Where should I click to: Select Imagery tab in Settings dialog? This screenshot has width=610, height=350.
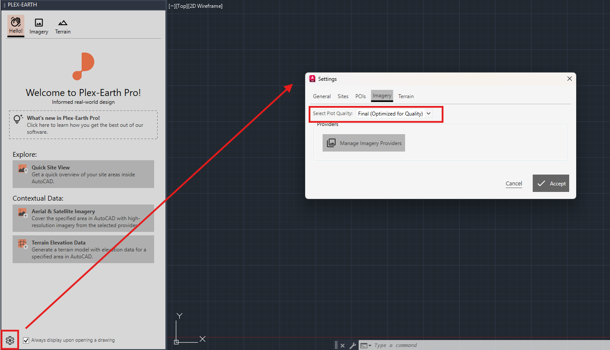(382, 96)
